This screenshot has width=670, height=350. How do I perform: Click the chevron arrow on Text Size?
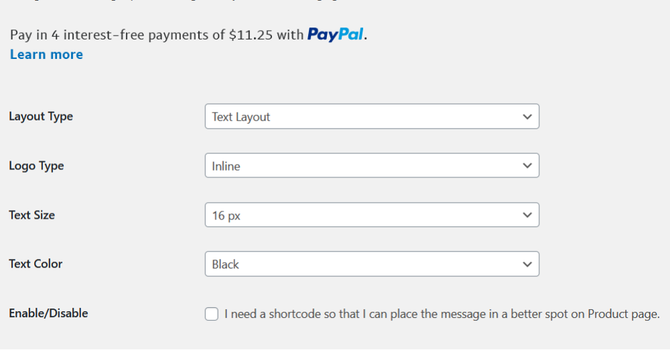(x=527, y=215)
